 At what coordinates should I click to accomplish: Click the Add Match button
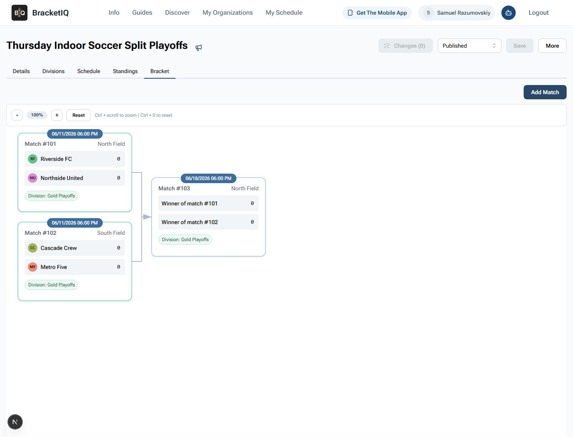coord(545,92)
